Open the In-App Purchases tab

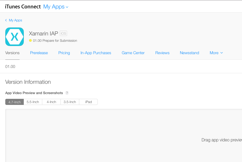pos(96,53)
